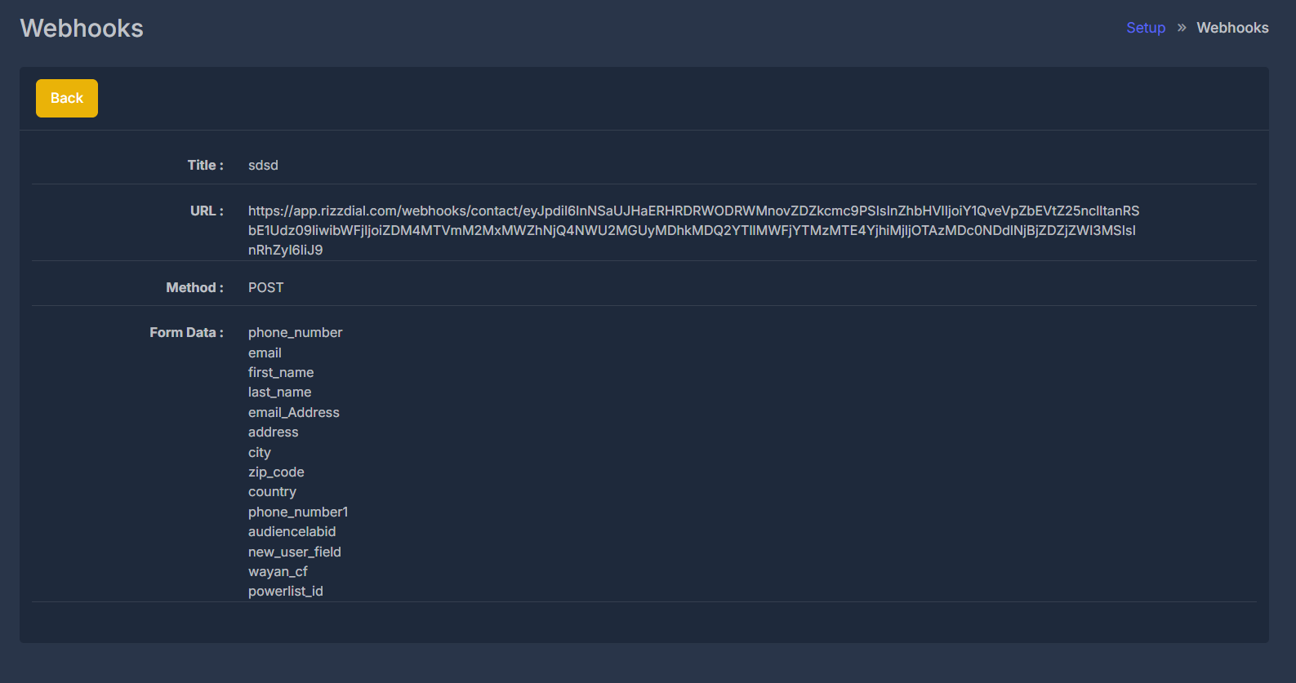1296x683 pixels.
Task: Click the yellow Back button
Action: [x=67, y=98]
